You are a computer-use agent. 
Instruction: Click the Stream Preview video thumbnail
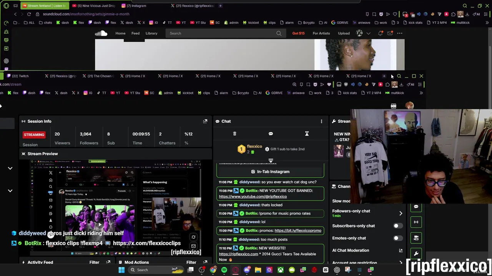[116, 208]
